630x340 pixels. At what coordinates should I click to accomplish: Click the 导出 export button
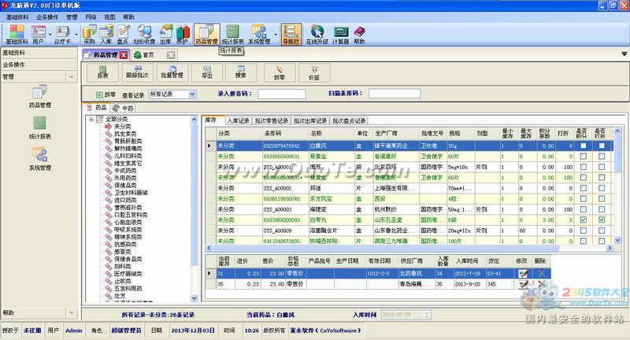pos(207,72)
